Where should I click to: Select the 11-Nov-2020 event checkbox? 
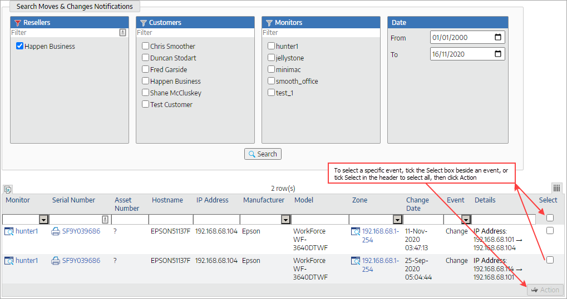(x=550, y=230)
